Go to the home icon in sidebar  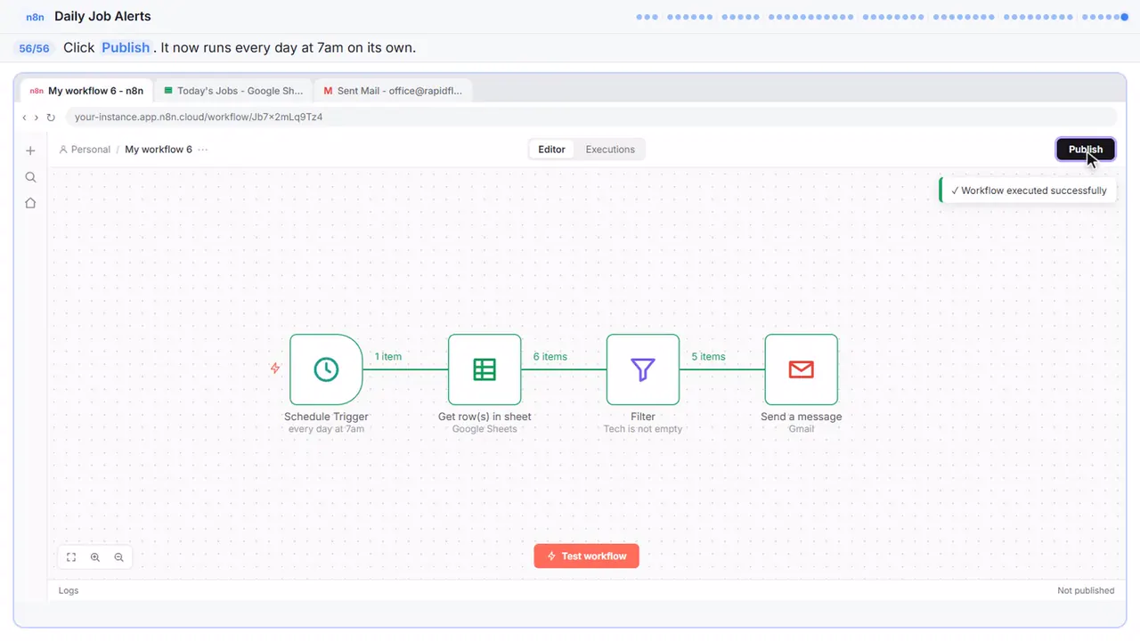30,203
